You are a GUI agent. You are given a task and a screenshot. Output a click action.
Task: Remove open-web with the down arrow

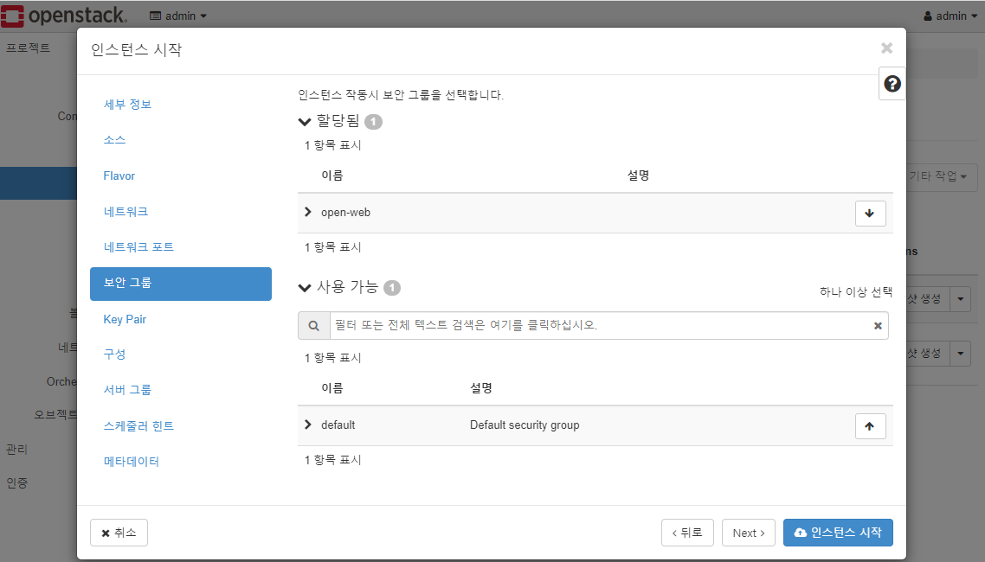tap(870, 214)
